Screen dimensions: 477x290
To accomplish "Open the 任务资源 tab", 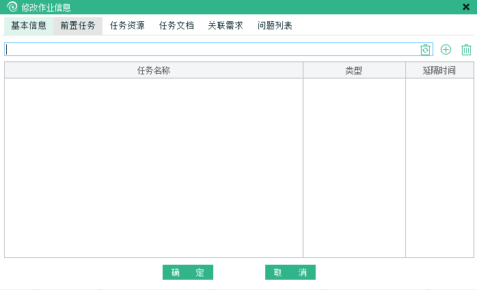I will tap(127, 26).
